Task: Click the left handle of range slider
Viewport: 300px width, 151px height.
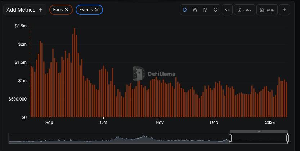Action: pos(230,138)
